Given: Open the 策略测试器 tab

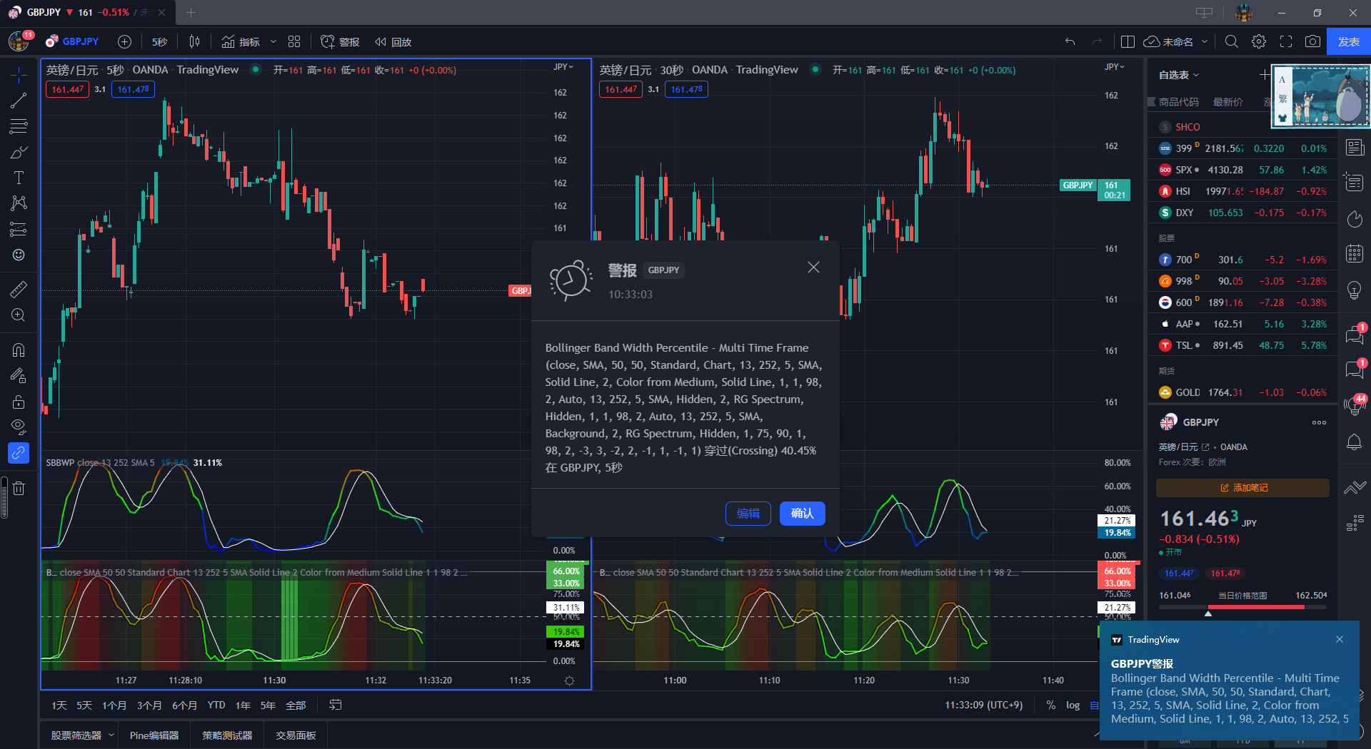Looking at the screenshot, I should pyautogui.click(x=227, y=735).
